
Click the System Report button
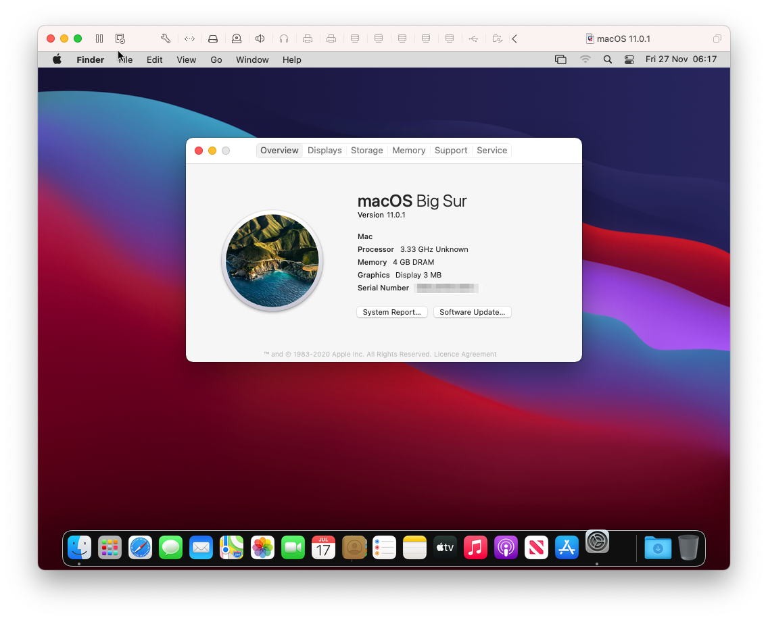click(x=391, y=311)
